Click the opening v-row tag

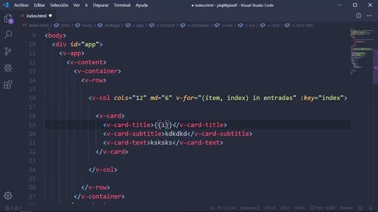pyautogui.click(x=93, y=80)
